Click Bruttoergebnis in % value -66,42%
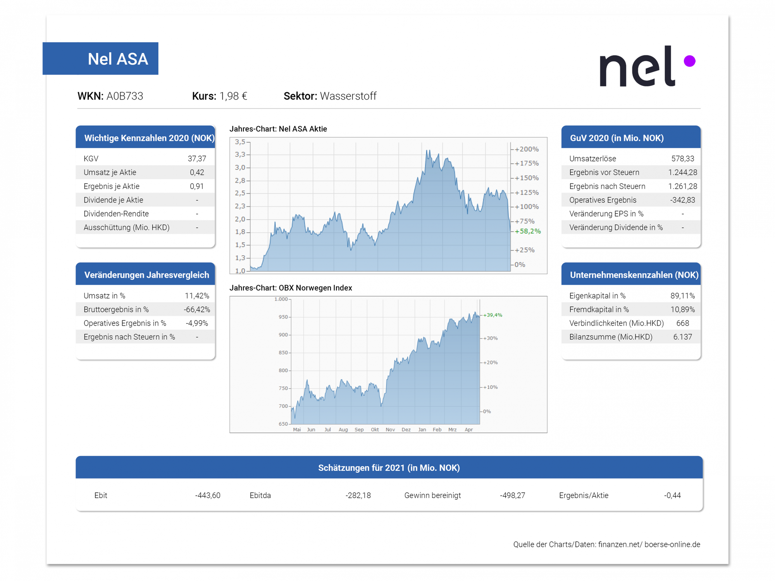Screen dimensions: 775x581 pos(197,309)
